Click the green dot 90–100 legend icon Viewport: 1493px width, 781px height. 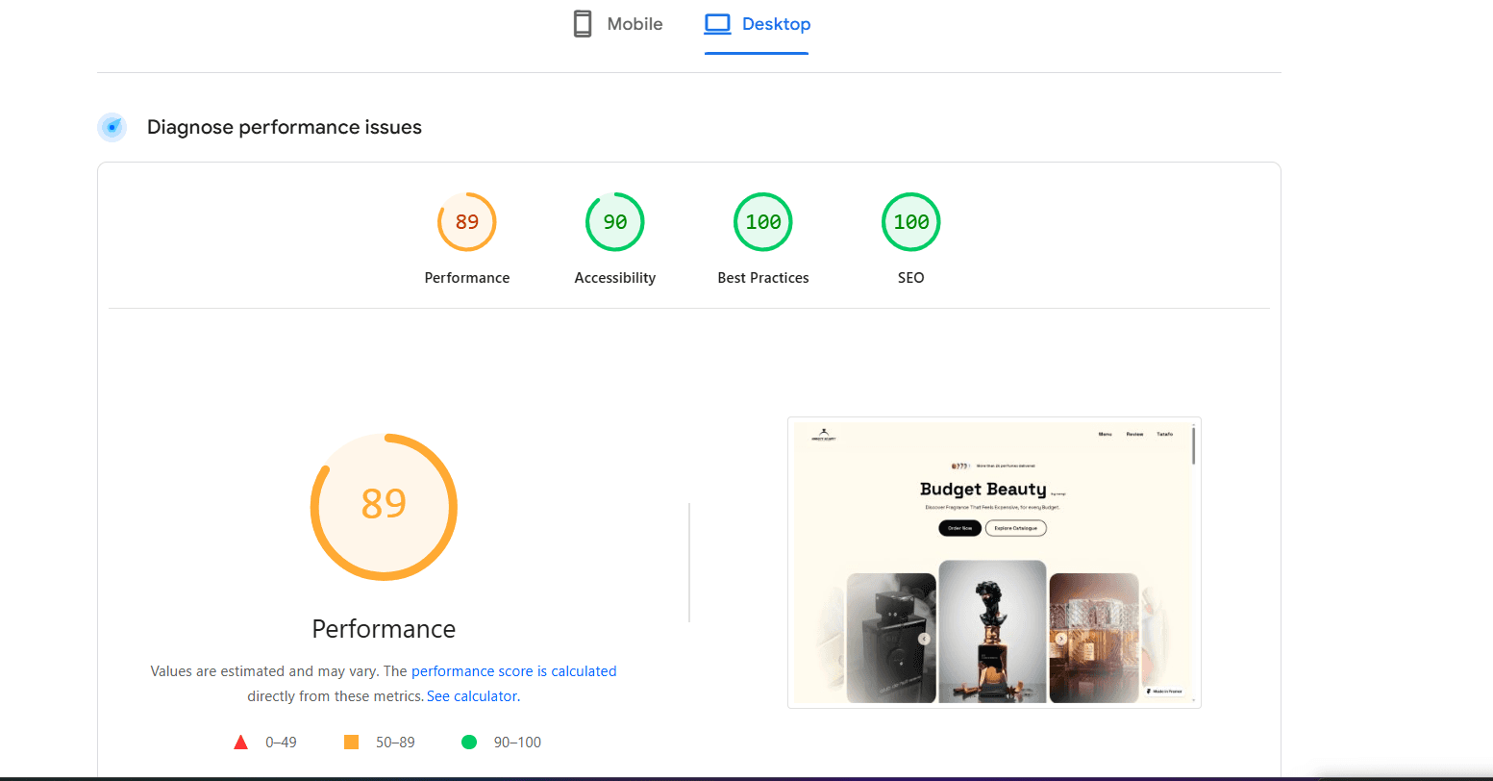[470, 741]
